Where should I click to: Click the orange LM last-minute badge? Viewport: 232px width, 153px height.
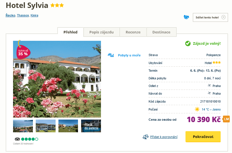[x=226, y=119]
